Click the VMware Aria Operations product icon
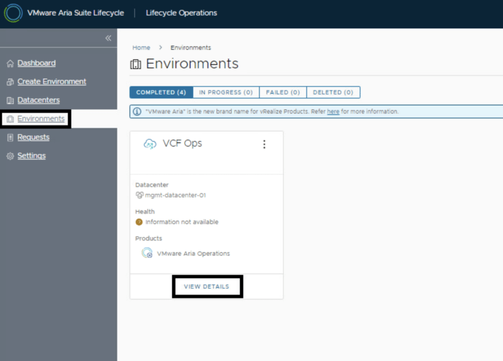Screen dimensions: 503x361 coord(147,253)
